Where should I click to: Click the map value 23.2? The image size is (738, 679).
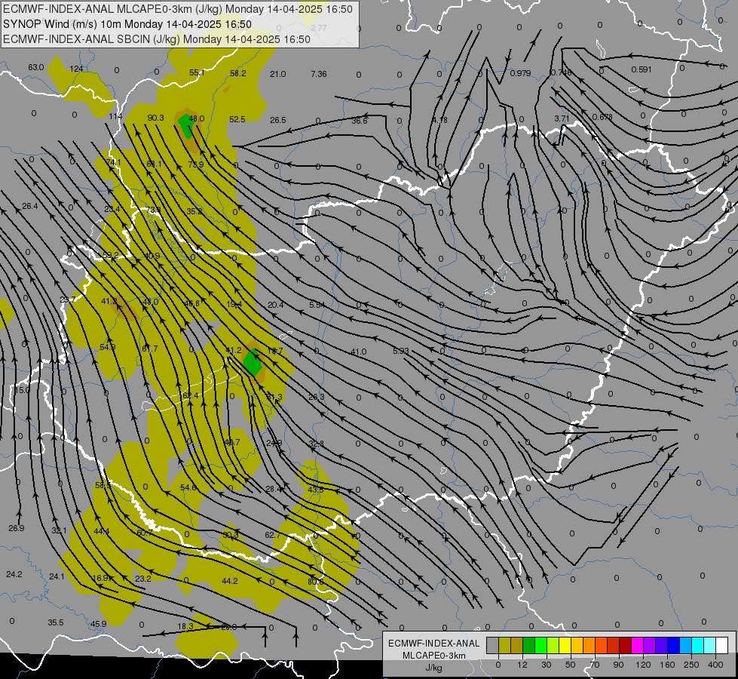pos(143,579)
